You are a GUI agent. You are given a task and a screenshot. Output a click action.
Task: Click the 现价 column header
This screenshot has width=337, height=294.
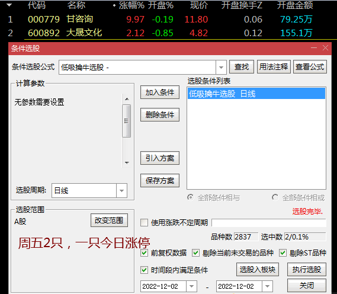[x=199, y=5]
